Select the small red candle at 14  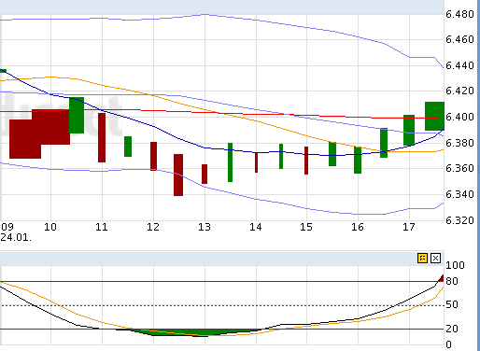click(256, 162)
